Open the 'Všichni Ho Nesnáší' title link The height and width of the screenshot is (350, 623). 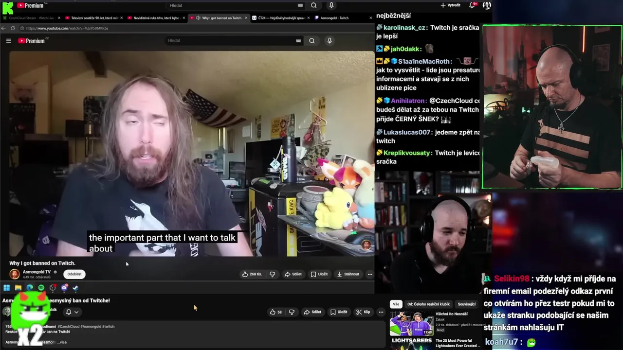pos(452,314)
